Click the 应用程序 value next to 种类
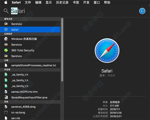The image size is (150, 120). coord(115,102)
